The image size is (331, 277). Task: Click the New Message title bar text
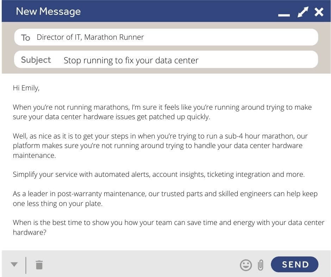[48, 11]
